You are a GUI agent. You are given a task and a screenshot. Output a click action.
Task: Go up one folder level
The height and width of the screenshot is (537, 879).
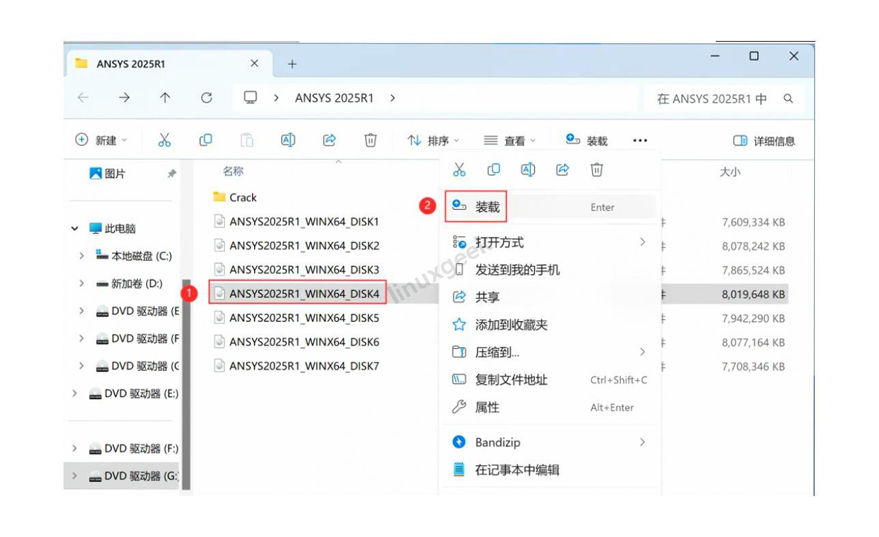click(165, 98)
